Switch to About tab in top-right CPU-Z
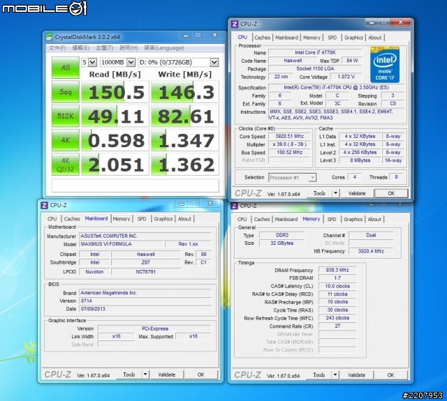 pos(374,38)
